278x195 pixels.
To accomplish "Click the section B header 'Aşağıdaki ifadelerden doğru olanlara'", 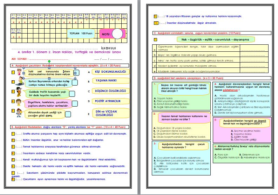I will click(70, 127).
